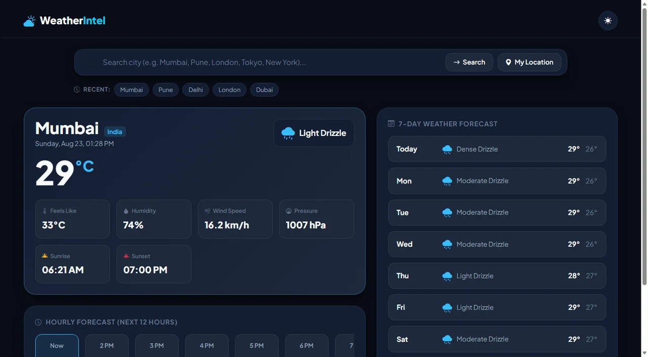The width and height of the screenshot is (648, 357).
Task: Click the Sunset icon
Action: (126, 256)
